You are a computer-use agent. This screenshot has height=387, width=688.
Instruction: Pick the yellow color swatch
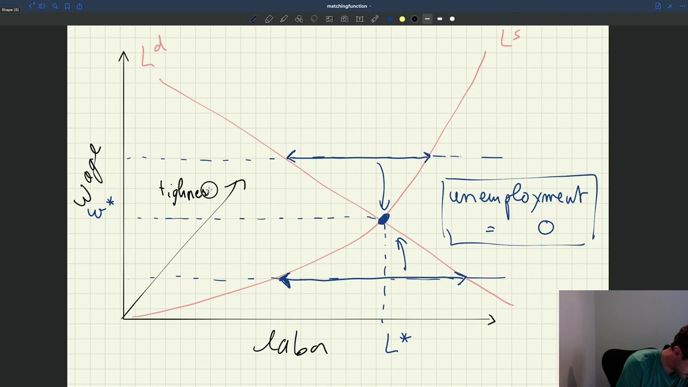[402, 19]
